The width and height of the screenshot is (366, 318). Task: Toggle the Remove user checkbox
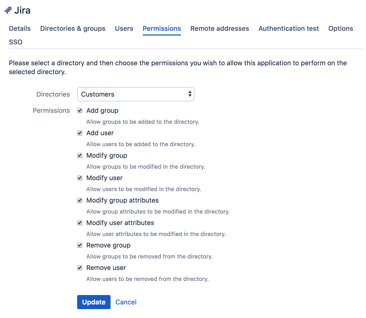tap(80, 268)
